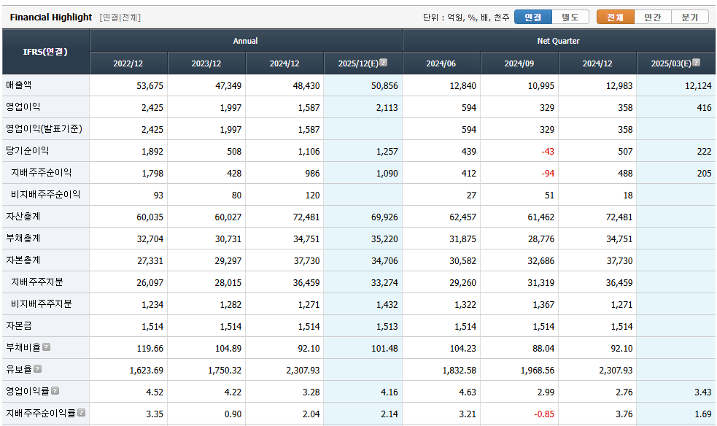Click debt ratio value 119.66
The width and height of the screenshot is (717, 426).
[x=150, y=348]
